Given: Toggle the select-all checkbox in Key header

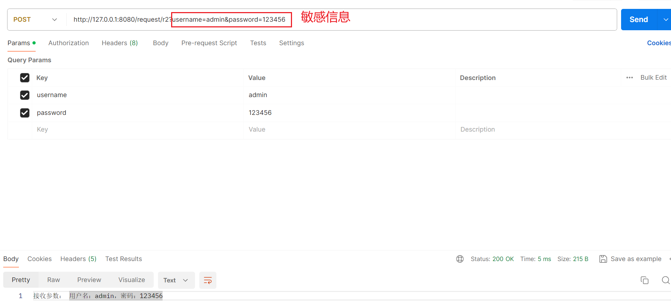Looking at the screenshot, I should click(x=25, y=78).
